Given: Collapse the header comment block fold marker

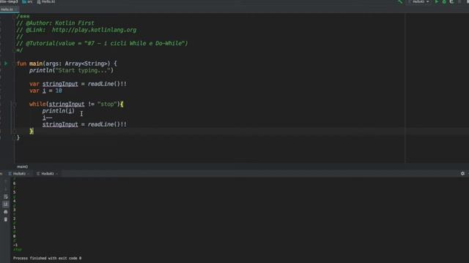Looking at the screenshot, I should point(14,16).
